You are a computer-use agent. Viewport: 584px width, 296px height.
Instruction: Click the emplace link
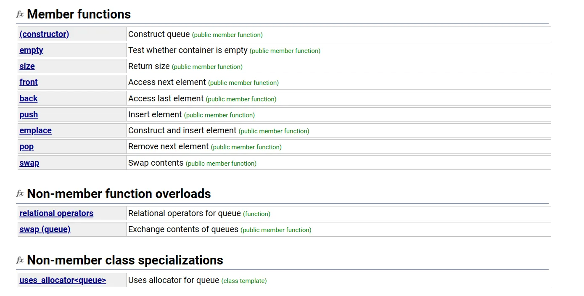coord(35,130)
